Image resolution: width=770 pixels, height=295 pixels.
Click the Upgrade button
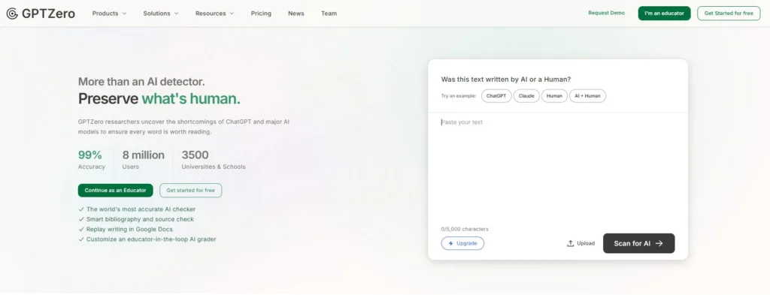pyautogui.click(x=462, y=243)
